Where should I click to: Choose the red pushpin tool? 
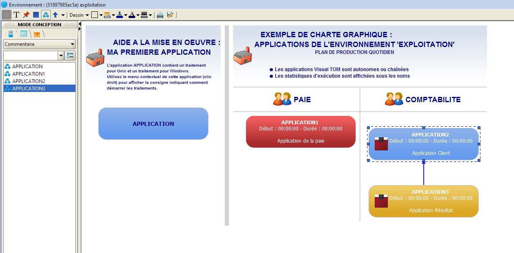[x=26, y=15]
